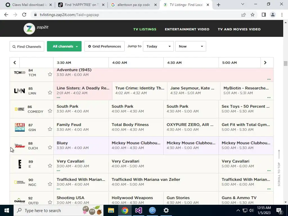Open Bluey listing
Screen dimensions: 288x216
81,146
